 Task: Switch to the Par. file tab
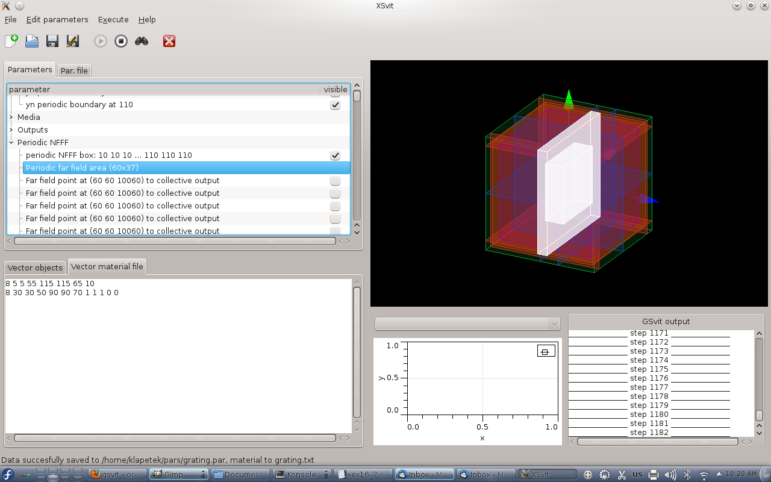pyautogui.click(x=74, y=70)
